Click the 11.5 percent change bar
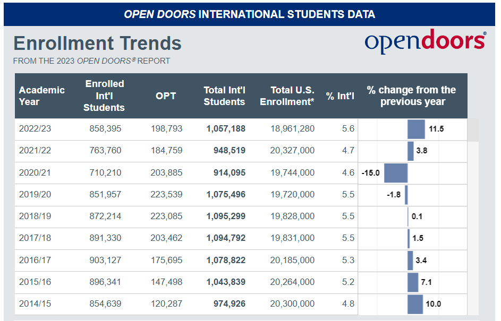The height and width of the screenshot is (321, 501). click(416, 129)
